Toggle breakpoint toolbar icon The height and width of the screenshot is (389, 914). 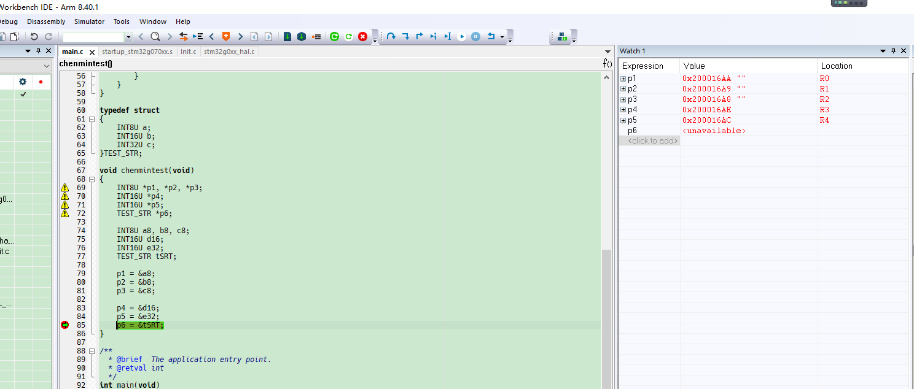pyautogui.click(x=316, y=37)
